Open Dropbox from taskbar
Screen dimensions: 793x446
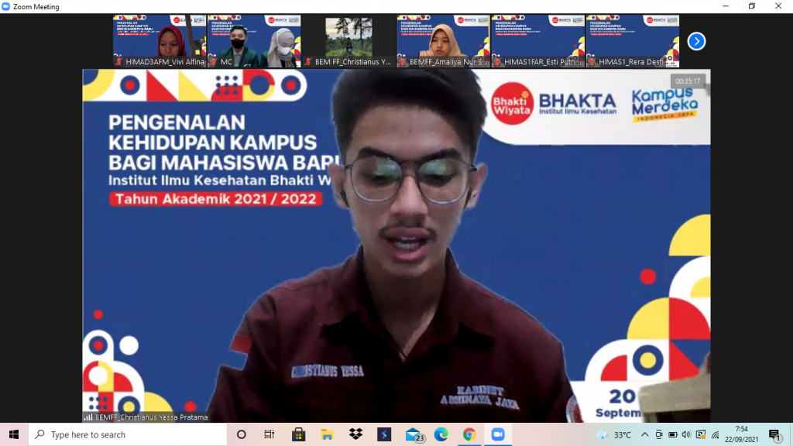[x=355, y=434]
